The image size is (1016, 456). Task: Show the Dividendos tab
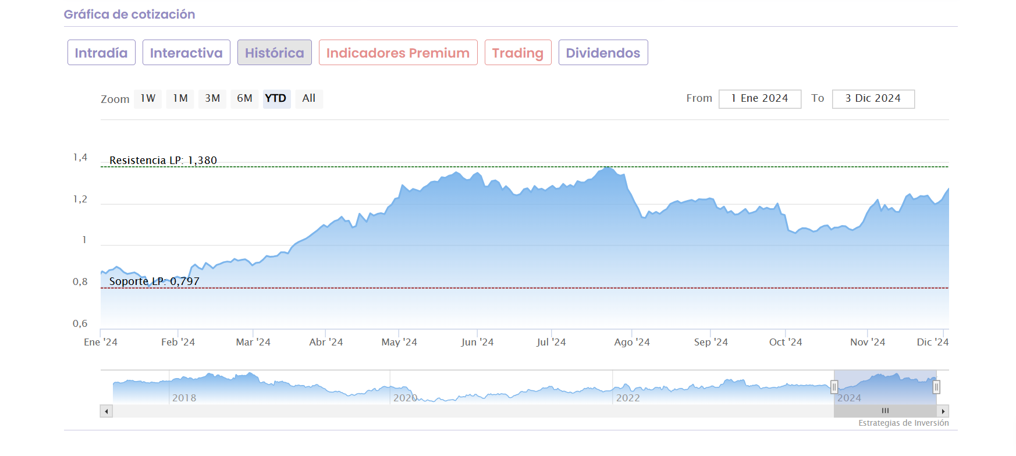pyautogui.click(x=603, y=53)
